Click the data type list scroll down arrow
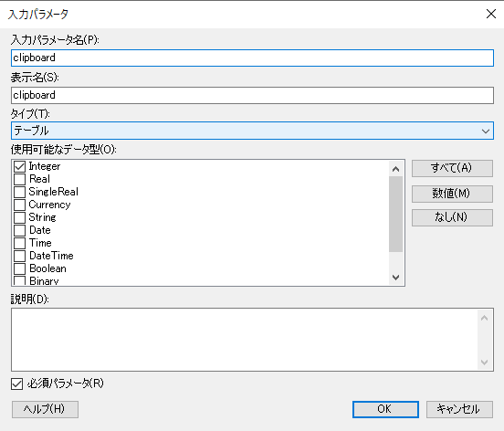Screen dimensions: 504x431 (396, 278)
